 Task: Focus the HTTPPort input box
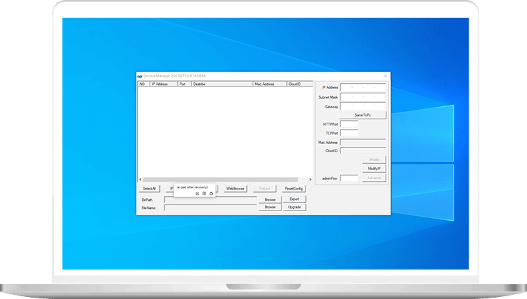pyautogui.click(x=349, y=124)
